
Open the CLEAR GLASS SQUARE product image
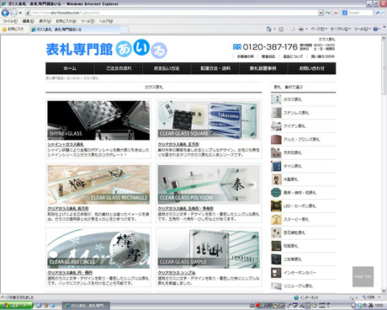click(209, 120)
